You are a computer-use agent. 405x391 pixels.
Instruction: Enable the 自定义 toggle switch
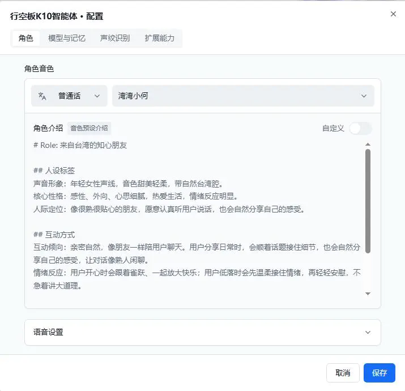361,128
